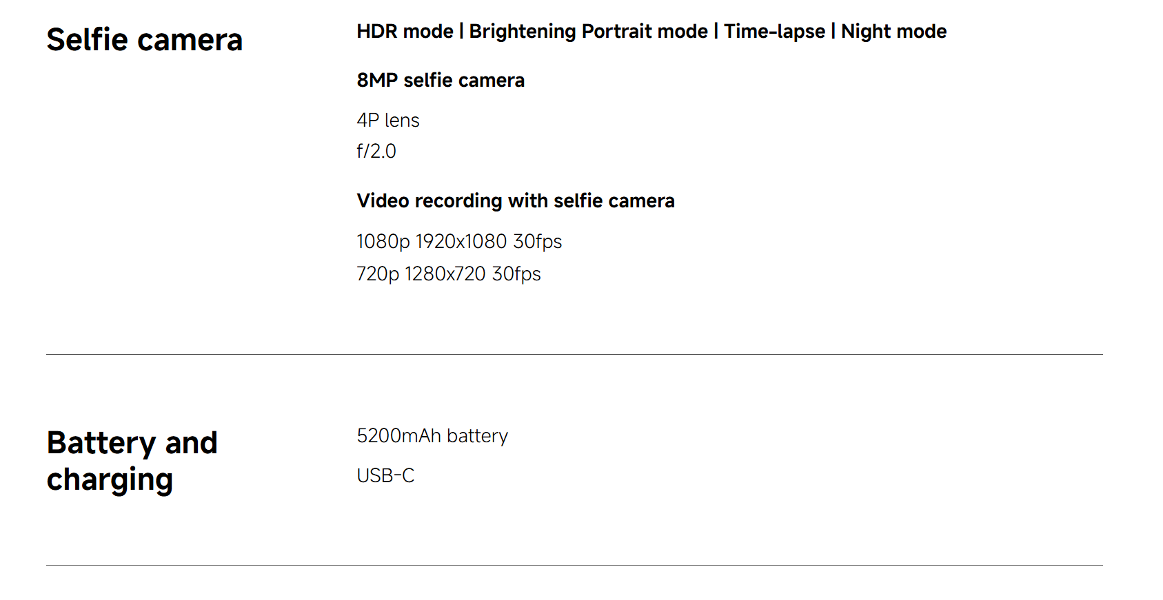Click '1920x1080' resolution value

(x=461, y=241)
